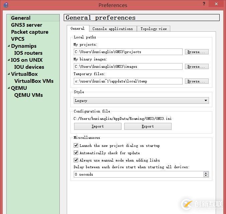Image resolution: width=226 pixels, height=214 pixels.
Task: Select General in the preferences list
Action: coord(21,18)
